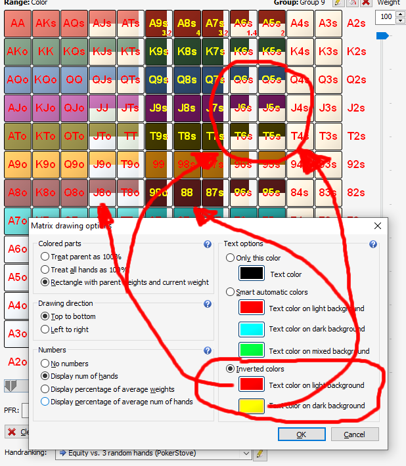Select the ATo hand cell

click(18, 137)
